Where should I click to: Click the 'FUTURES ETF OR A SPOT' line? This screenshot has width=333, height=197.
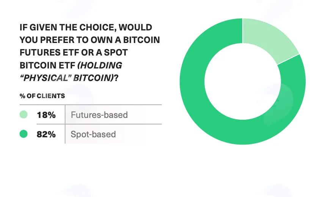pos(74,52)
